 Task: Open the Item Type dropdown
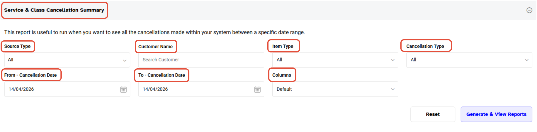pos(335,60)
